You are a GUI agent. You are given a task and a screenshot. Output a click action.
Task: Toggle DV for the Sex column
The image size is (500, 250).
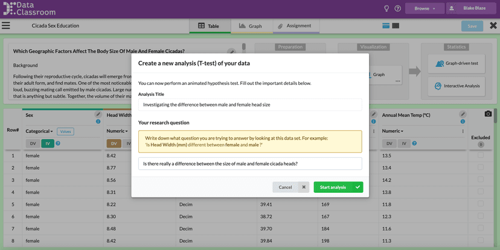pos(33,143)
